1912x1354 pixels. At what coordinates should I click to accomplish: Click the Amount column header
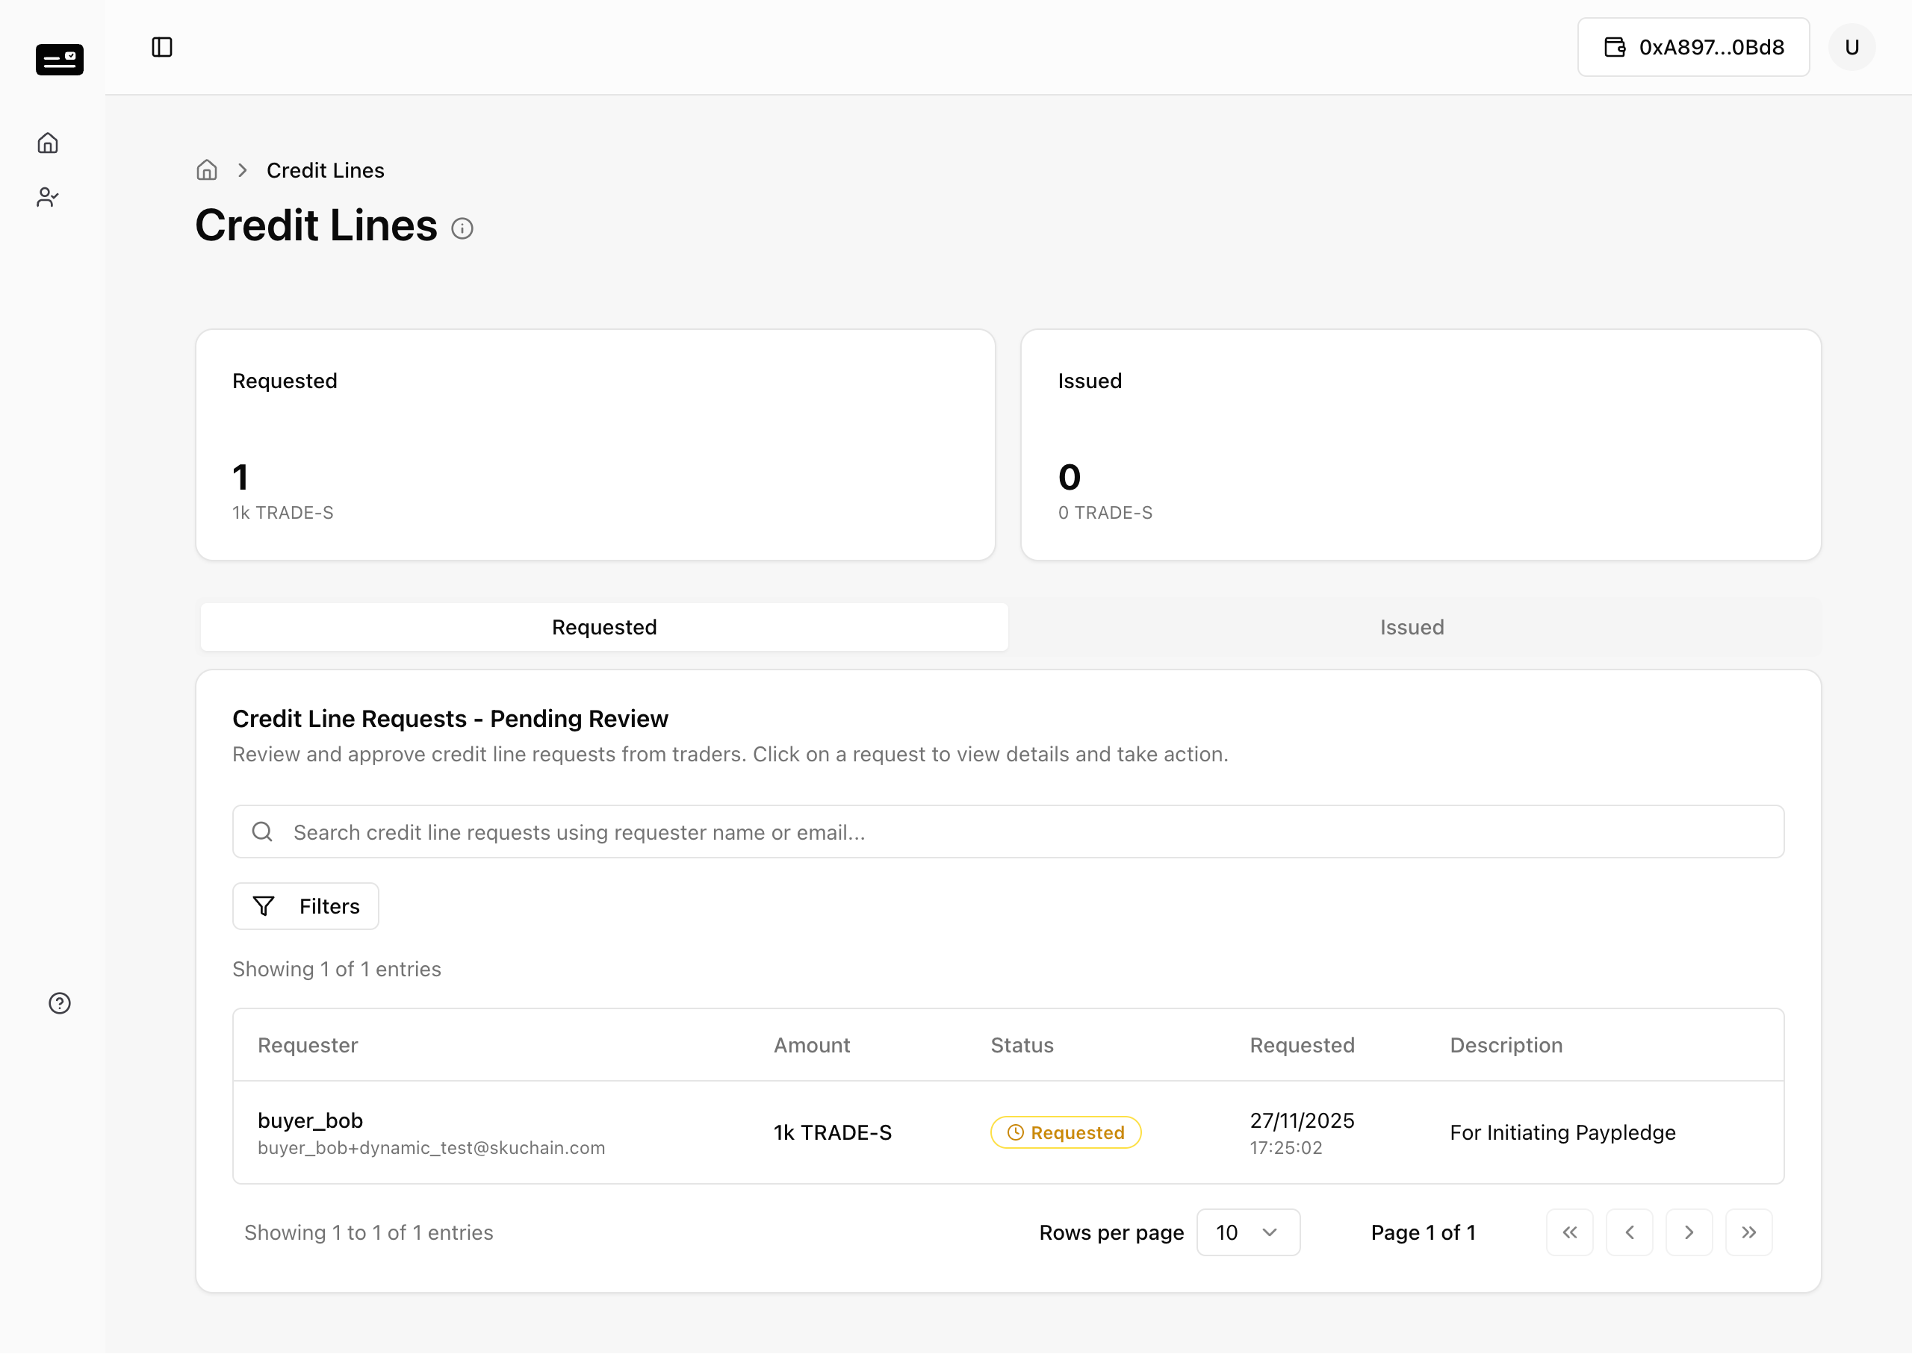point(812,1045)
